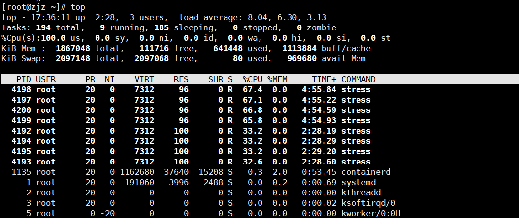
Task: Select PID 4194 in the process list
Action: 21,141
